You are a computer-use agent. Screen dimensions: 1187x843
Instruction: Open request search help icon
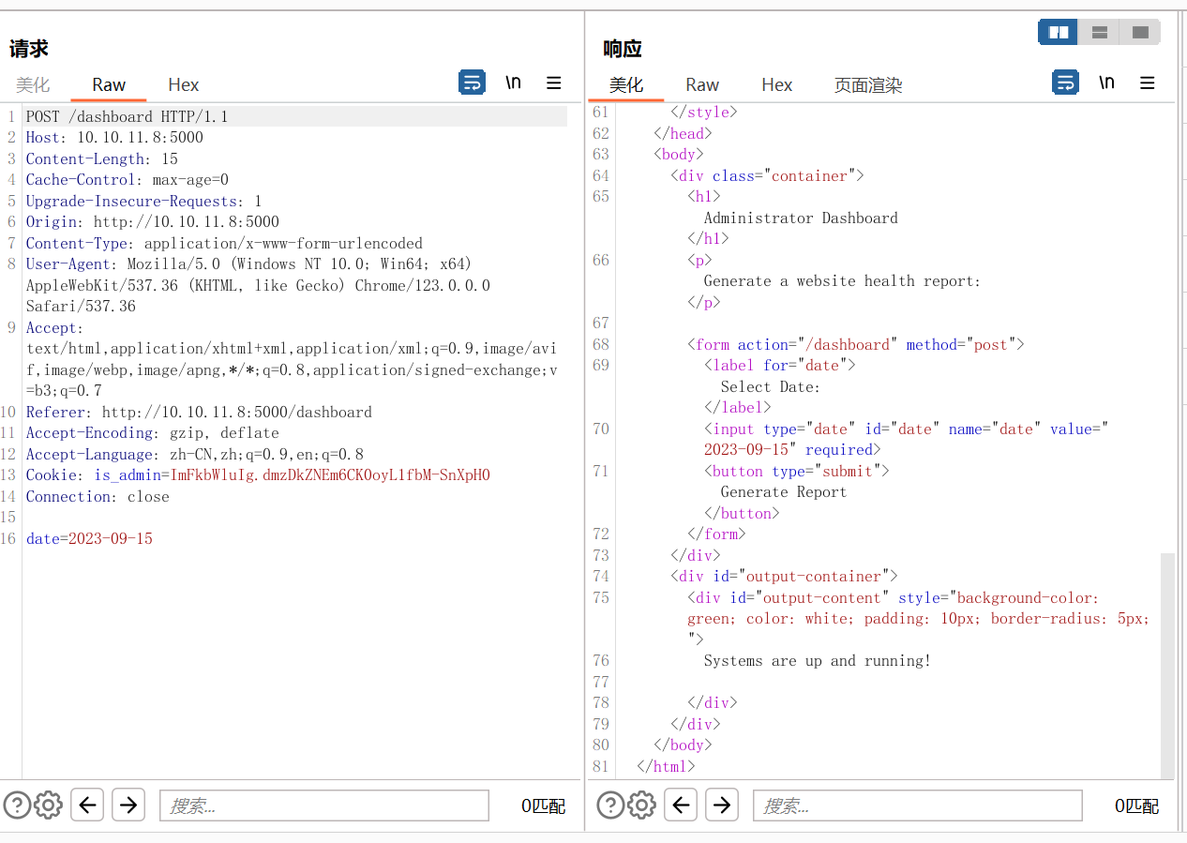(x=17, y=805)
